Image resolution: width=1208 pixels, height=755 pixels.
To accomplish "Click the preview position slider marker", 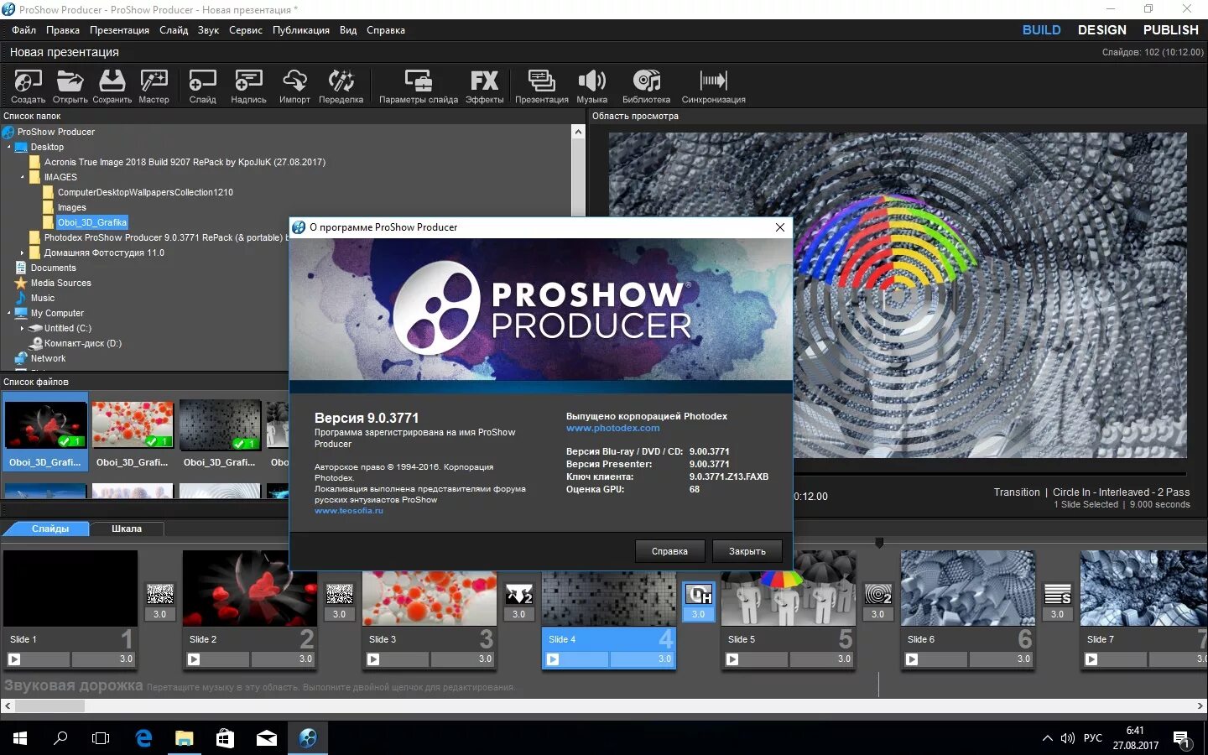I will pyautogui.click(x=879, y=543).
